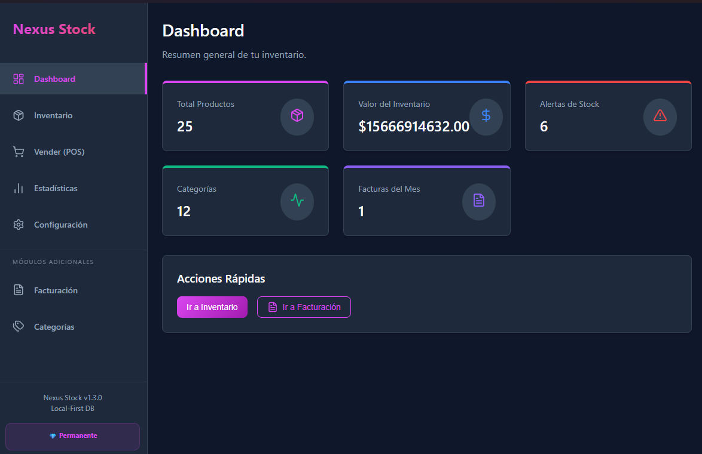Click the total products value 25

click(185, 127)
